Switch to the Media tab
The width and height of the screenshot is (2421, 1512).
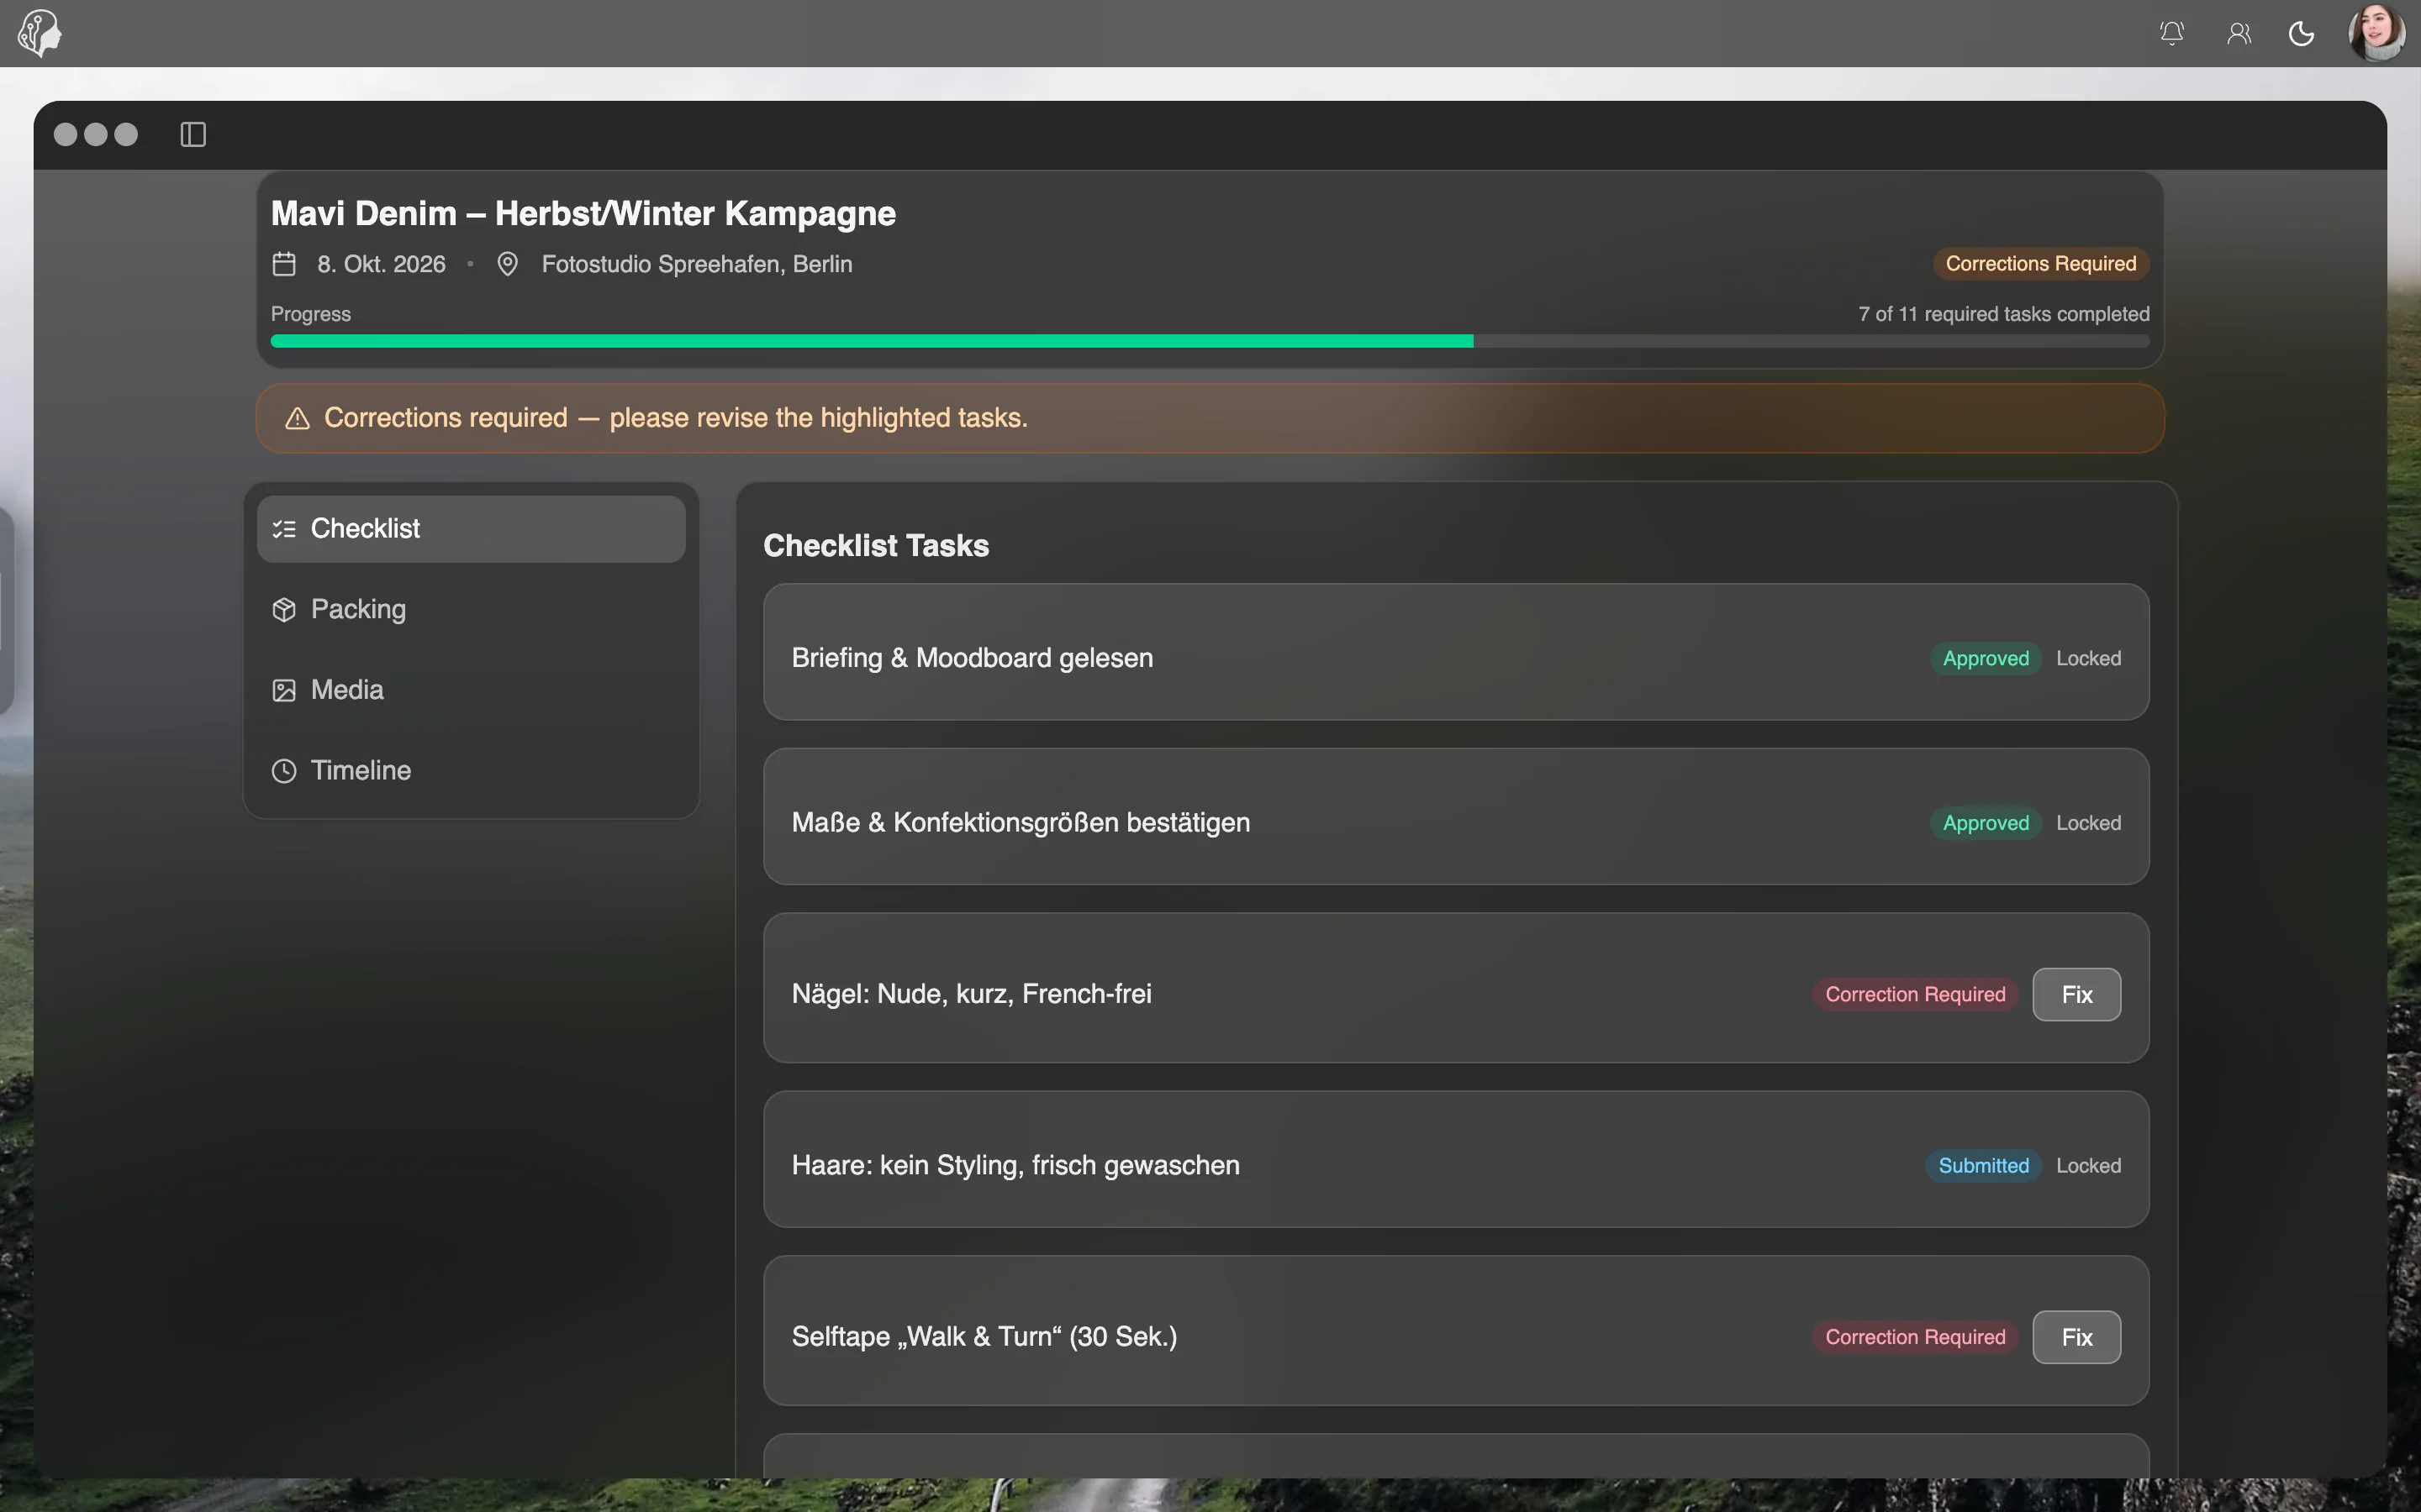[x=472, y=690]
